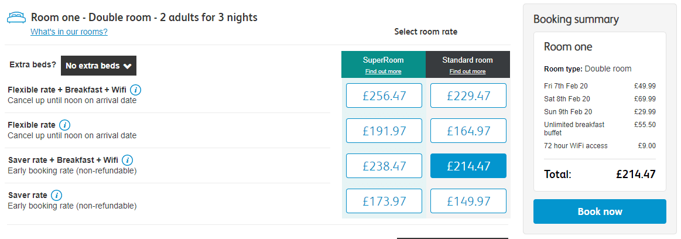Image resolution: width=681 pixels, height=239 pixels.
Task: Open What's in our rooms link
Action: pyautogui.click(x=69, y=32)
